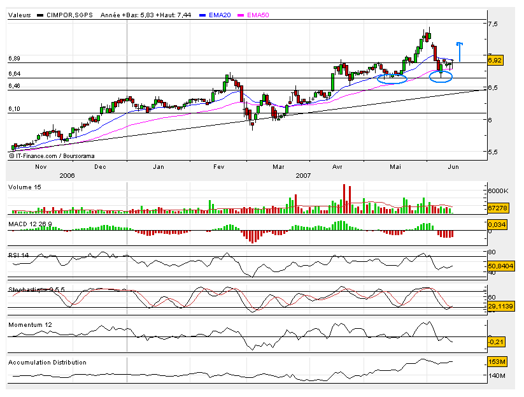Viewport: 524px width, 397px height.
Task: Click the -0,21 momentum value tag
Action: click(x=495, y=342)
